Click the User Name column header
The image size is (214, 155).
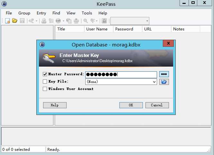coord(99,29)
